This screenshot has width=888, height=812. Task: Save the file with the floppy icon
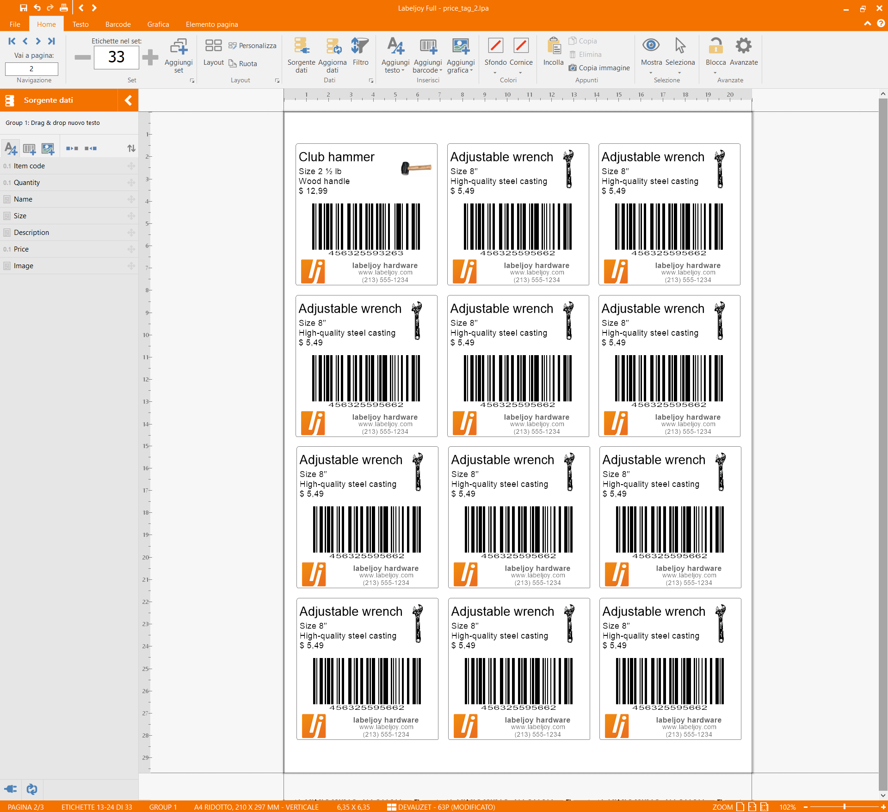23,8
